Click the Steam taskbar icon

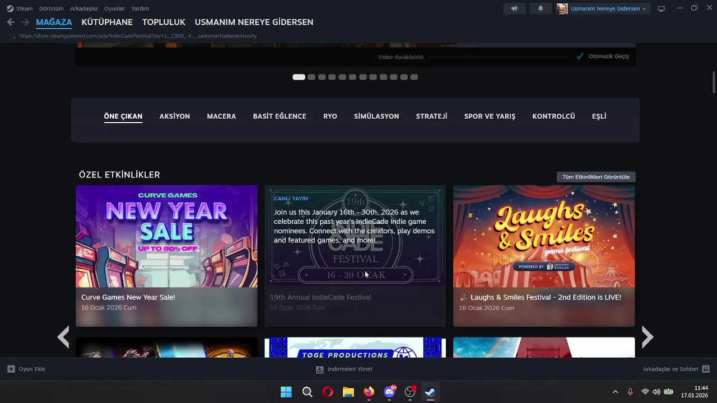(430, 392)
